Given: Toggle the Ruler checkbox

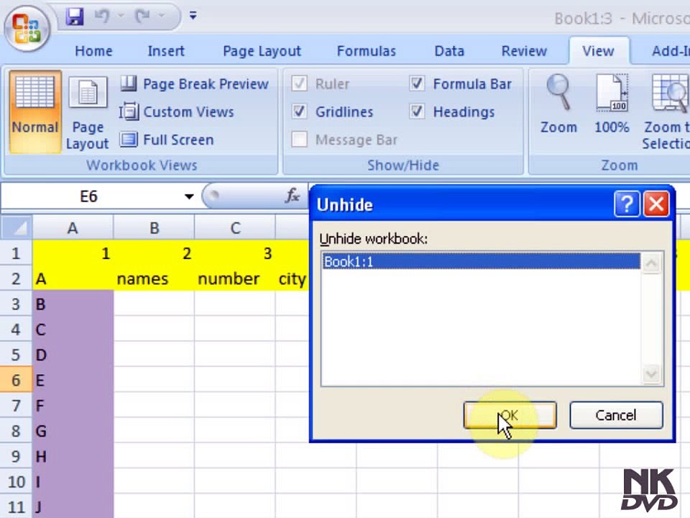Looking at the screenshot, I should [x=299, y=83].
